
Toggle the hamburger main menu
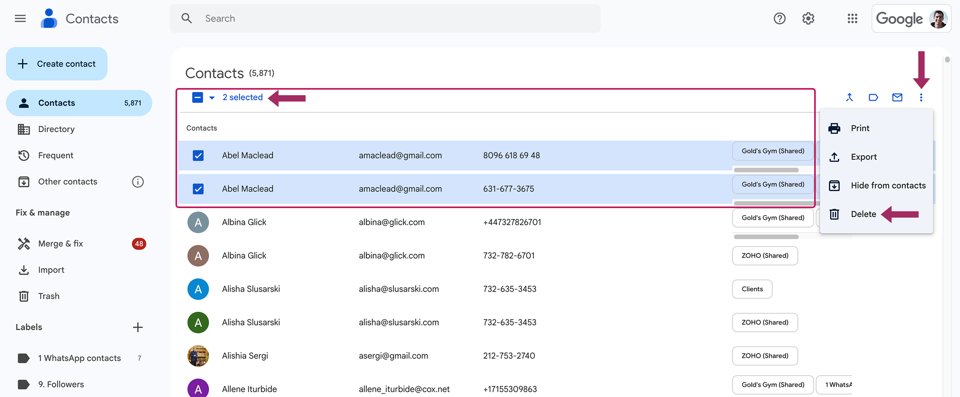coord(20,18)
